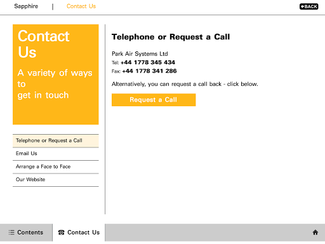Click the telephone number +44 1778 345 434

tap(148, 62)
